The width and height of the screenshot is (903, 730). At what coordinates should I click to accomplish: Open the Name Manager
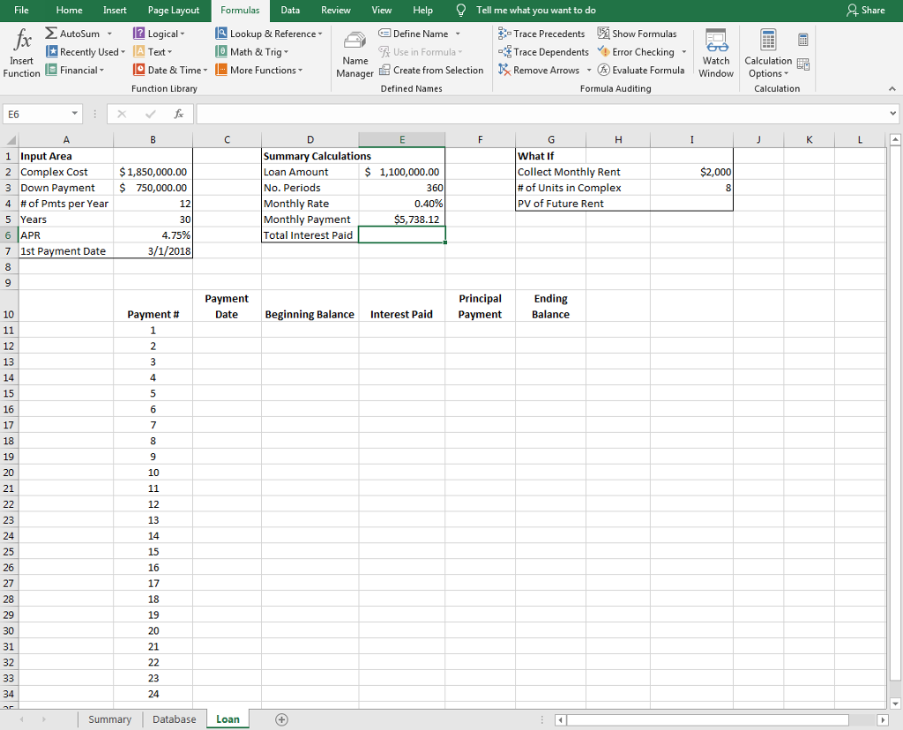[354, 51]
